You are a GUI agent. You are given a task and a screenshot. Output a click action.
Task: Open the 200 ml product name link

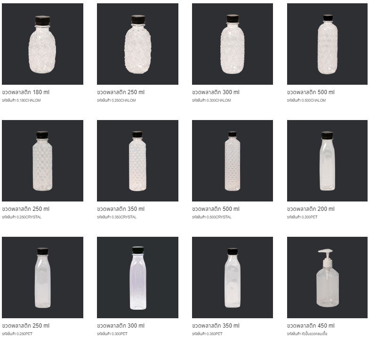(311, 209)
